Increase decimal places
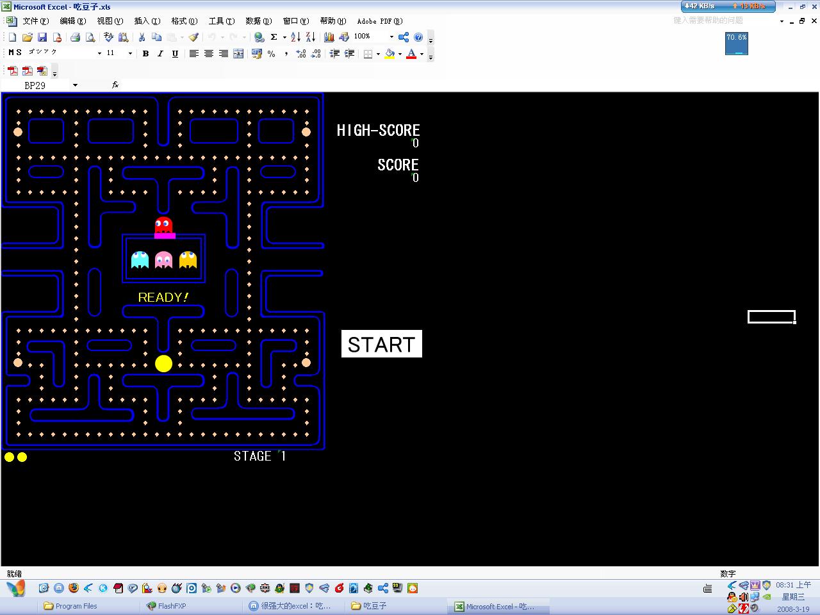 pos(301,54)
